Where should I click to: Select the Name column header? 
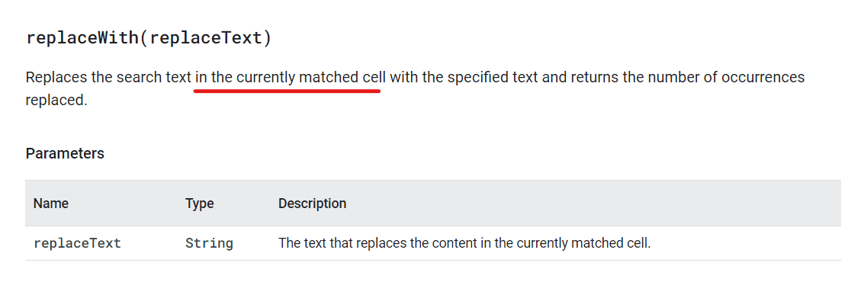(x=51, y=203)
